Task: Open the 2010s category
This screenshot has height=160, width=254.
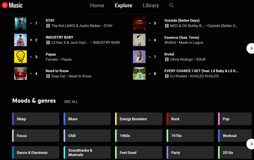Action: click(235, 152)
